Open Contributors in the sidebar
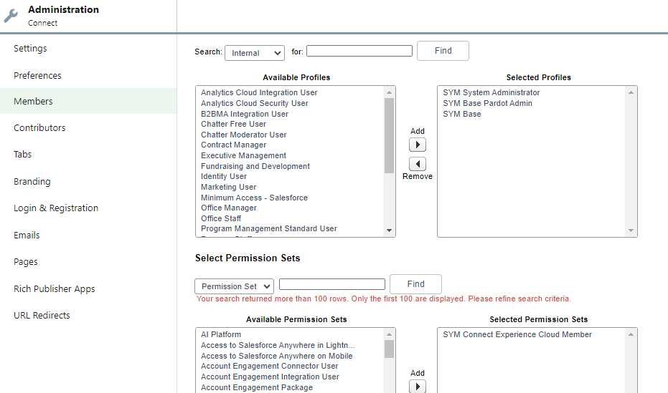 (x=39, y=128)
